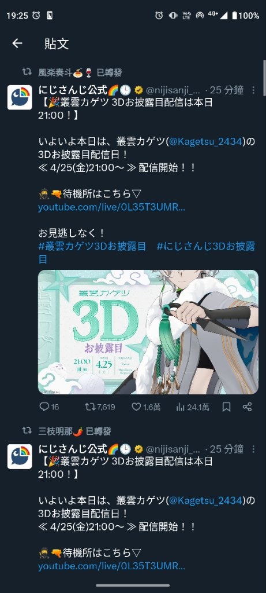Open @Kagetsu_2434 mention in first post

pyautogui.click(x=205, y=141)
